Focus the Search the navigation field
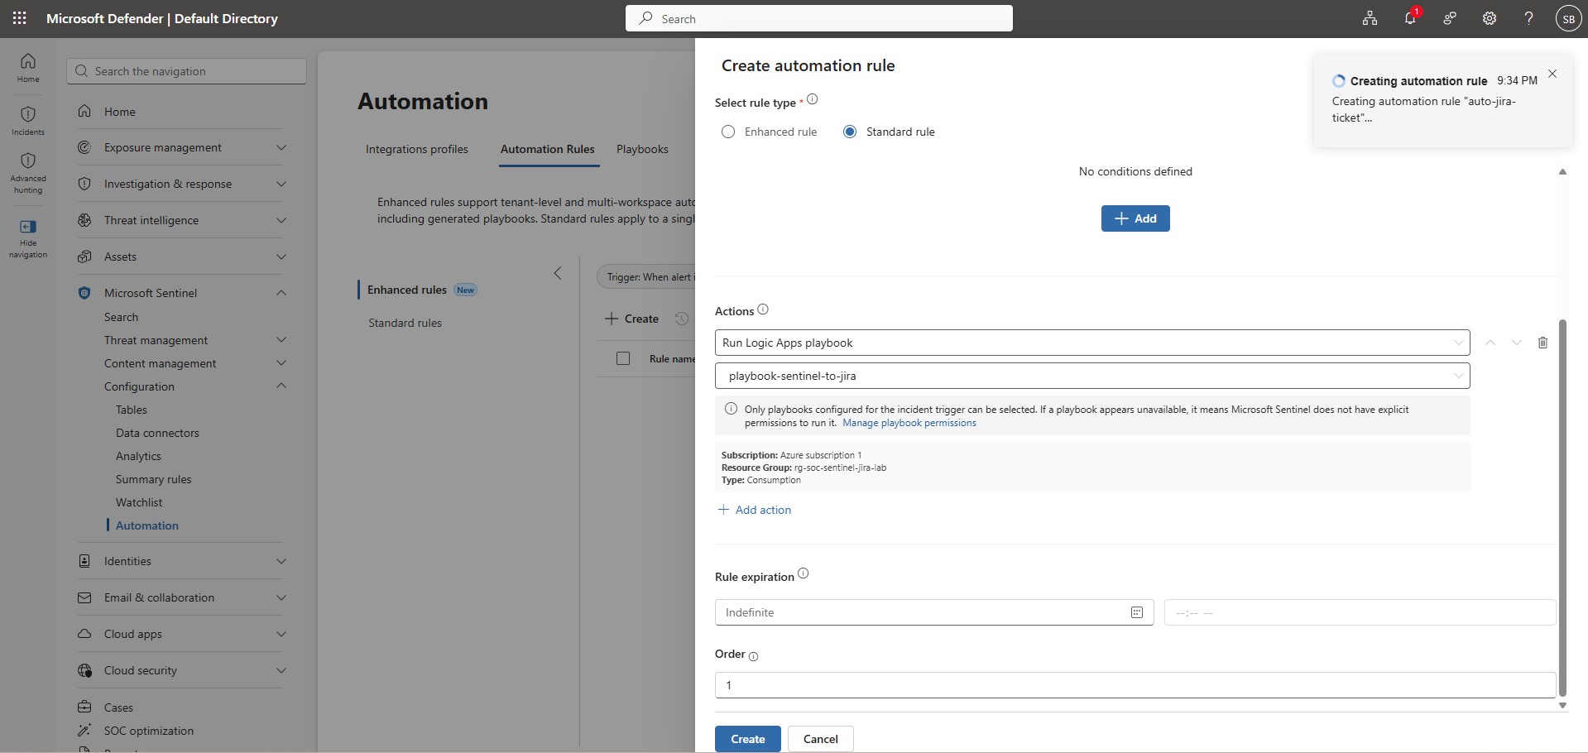The height and width of the screenshot is (753, 1588). [187, 71]
